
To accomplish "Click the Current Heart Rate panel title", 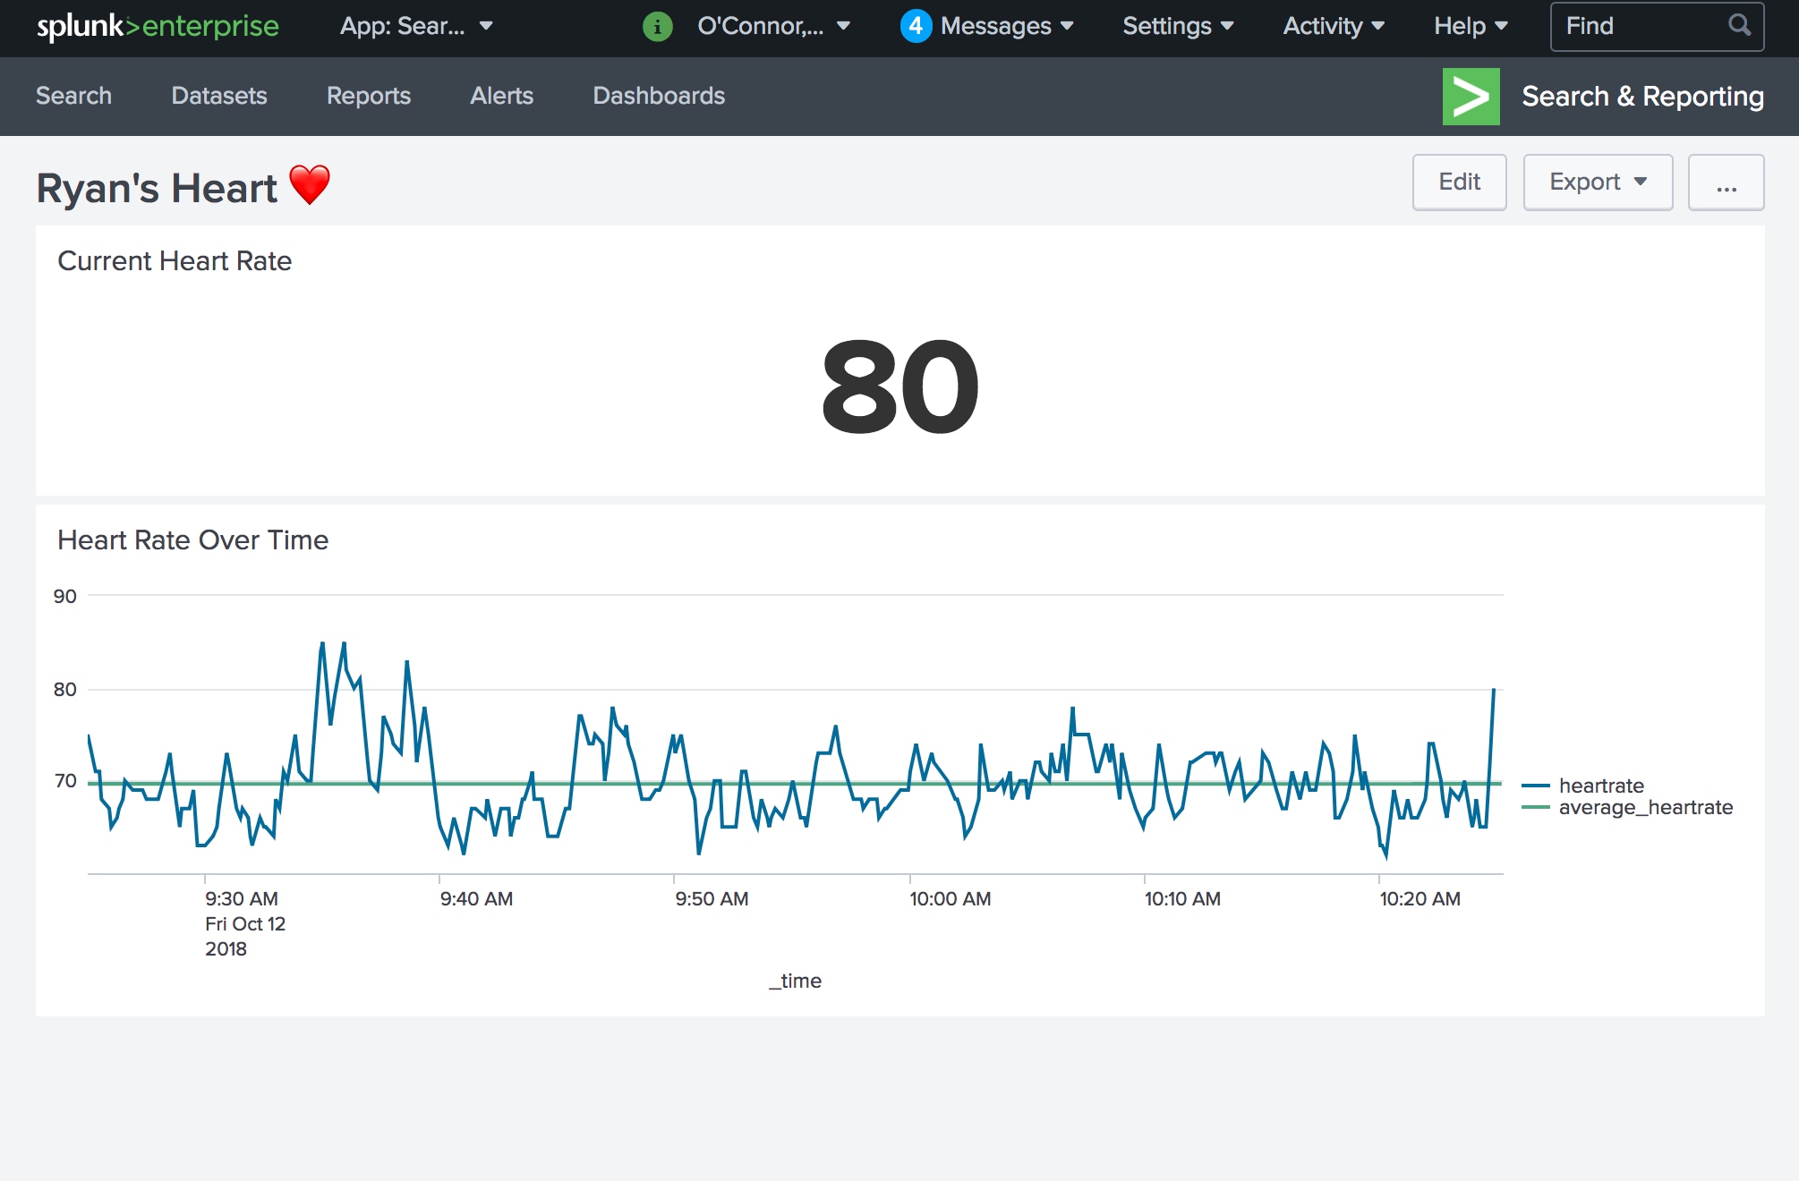I will click(175, 261).
